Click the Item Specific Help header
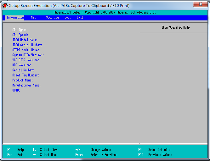The height and width of the screenshot is (161, 210). tap(175, 27)
